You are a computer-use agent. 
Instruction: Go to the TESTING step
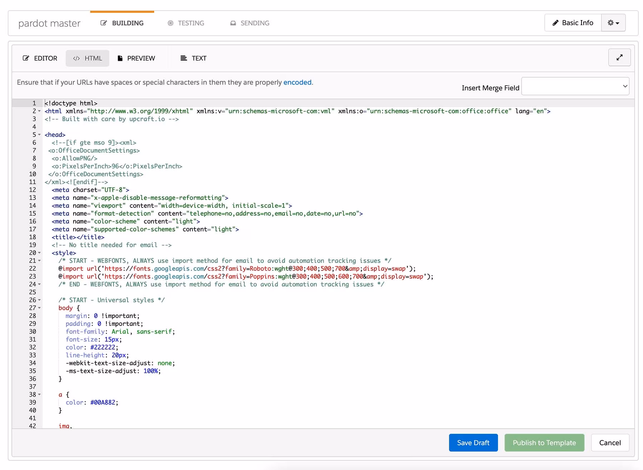(x=186, y=23)
